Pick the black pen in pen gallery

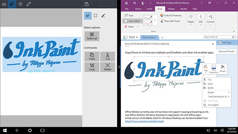pyautogui.click(x=148, y=17)
